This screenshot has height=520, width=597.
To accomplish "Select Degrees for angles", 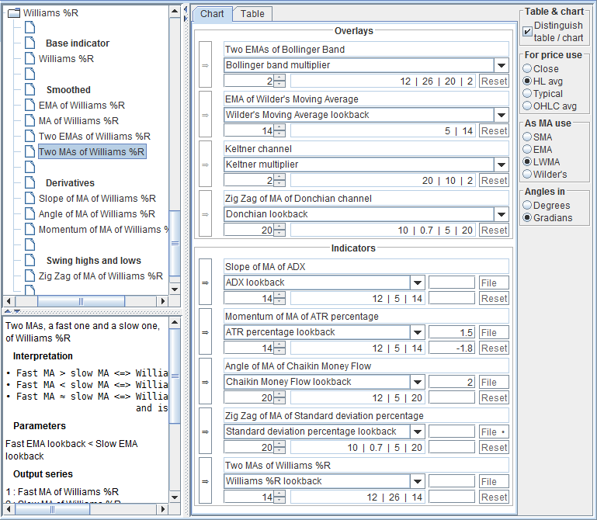I will point(527,205).
